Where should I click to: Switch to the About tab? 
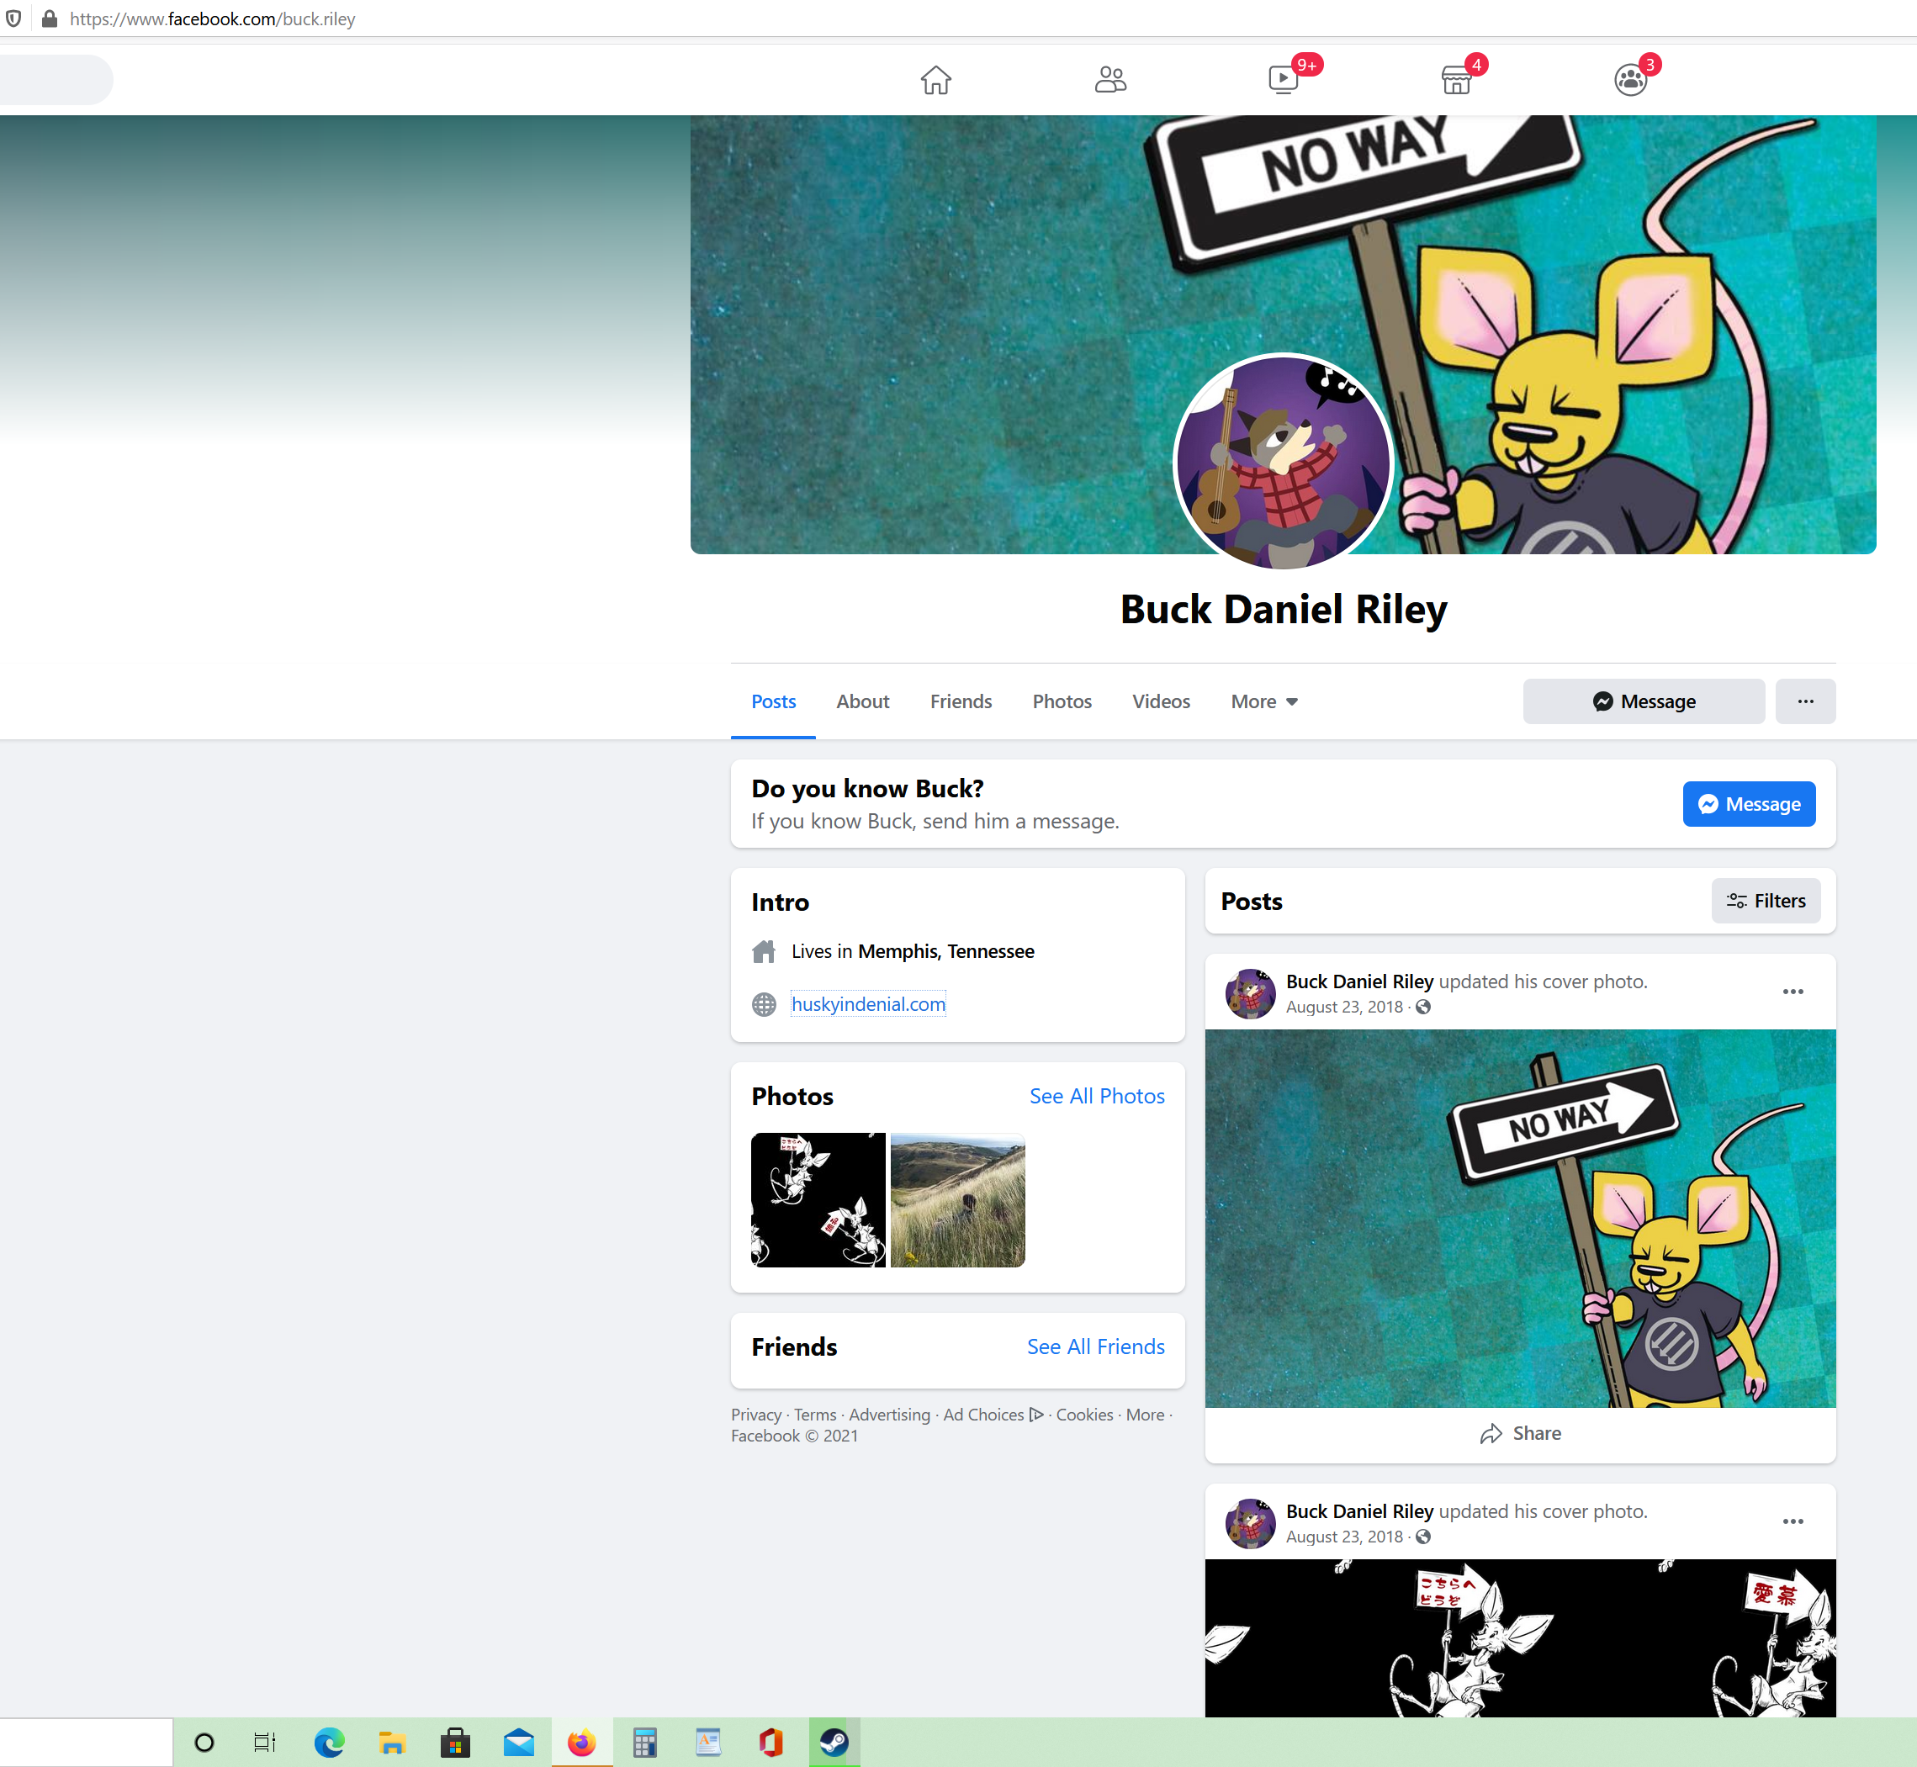point(862,701)
